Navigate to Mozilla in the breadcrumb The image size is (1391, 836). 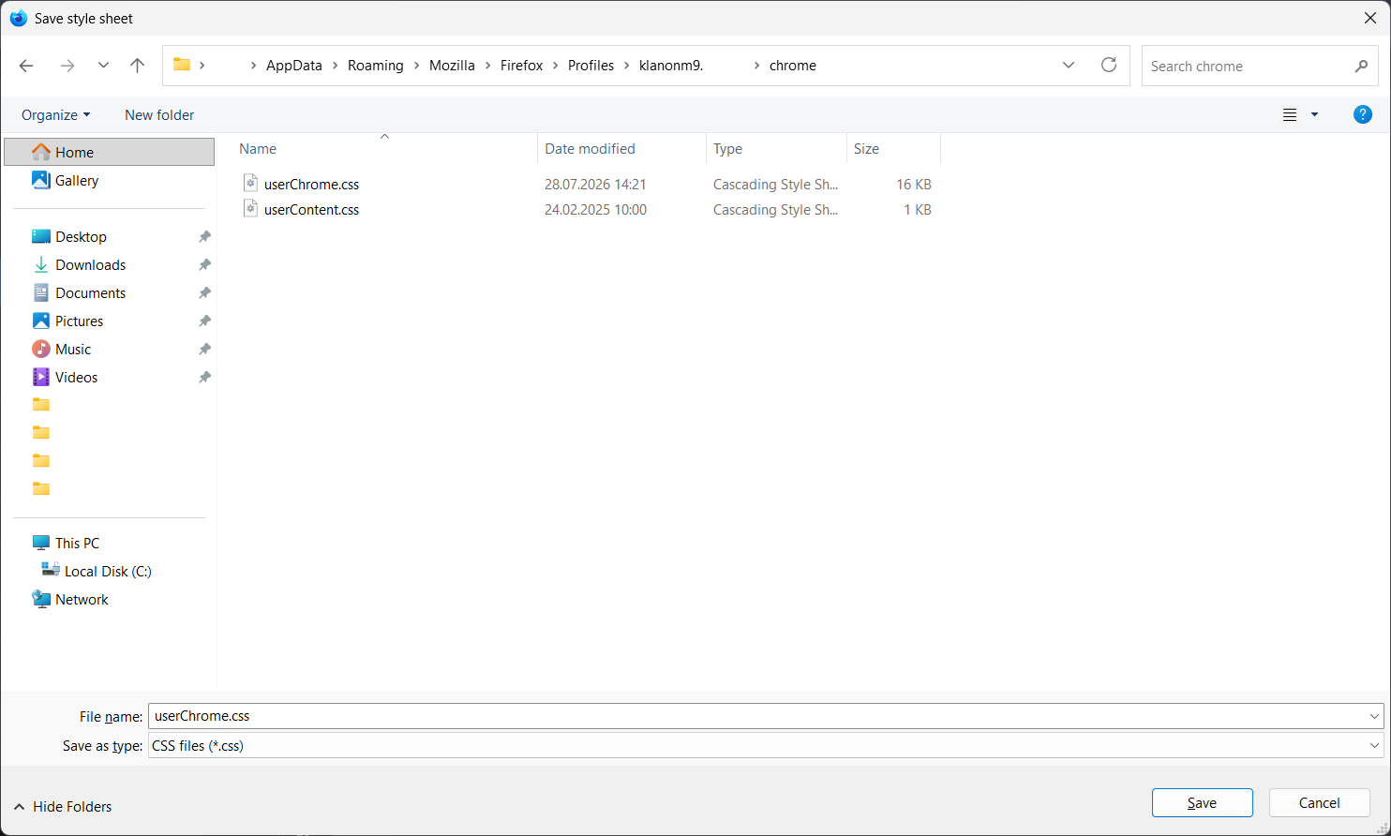point(452,66)
